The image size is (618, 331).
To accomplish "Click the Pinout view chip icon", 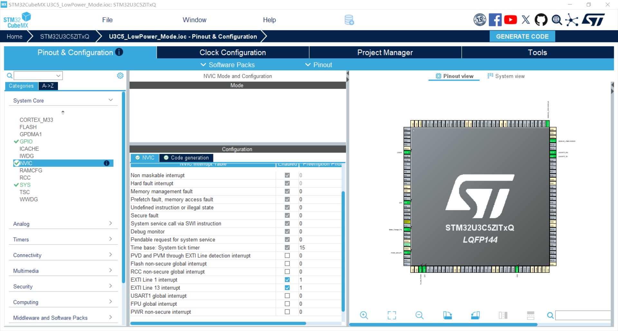I will (x=438, y=76).
